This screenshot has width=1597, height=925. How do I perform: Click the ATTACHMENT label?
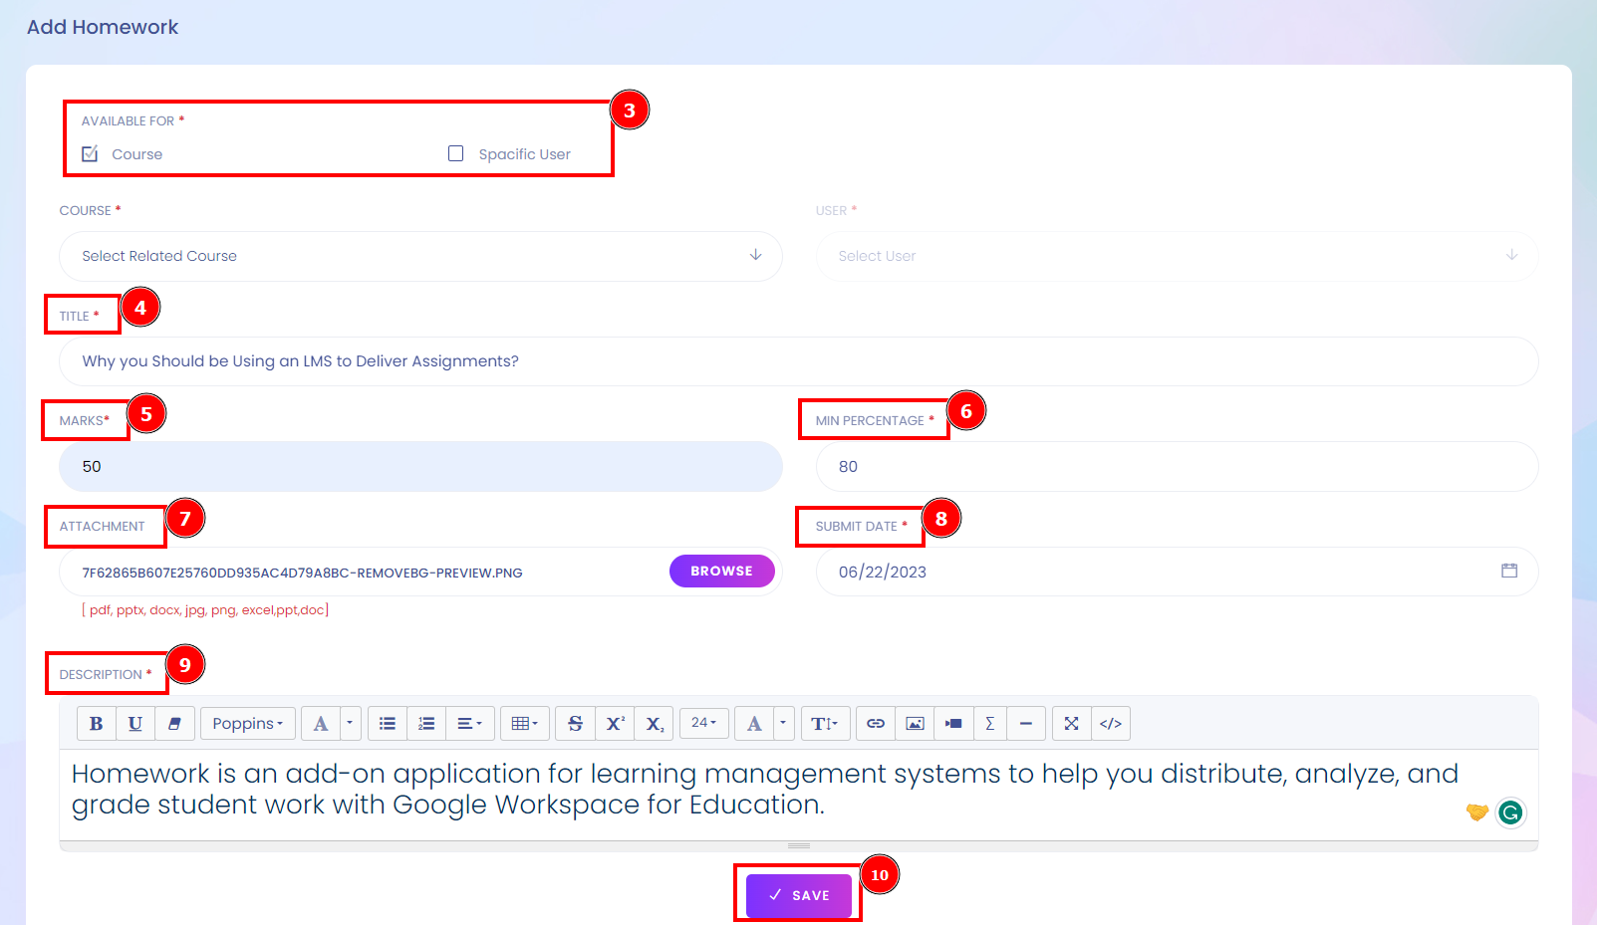pyautogui.click(x=102, y=527)
